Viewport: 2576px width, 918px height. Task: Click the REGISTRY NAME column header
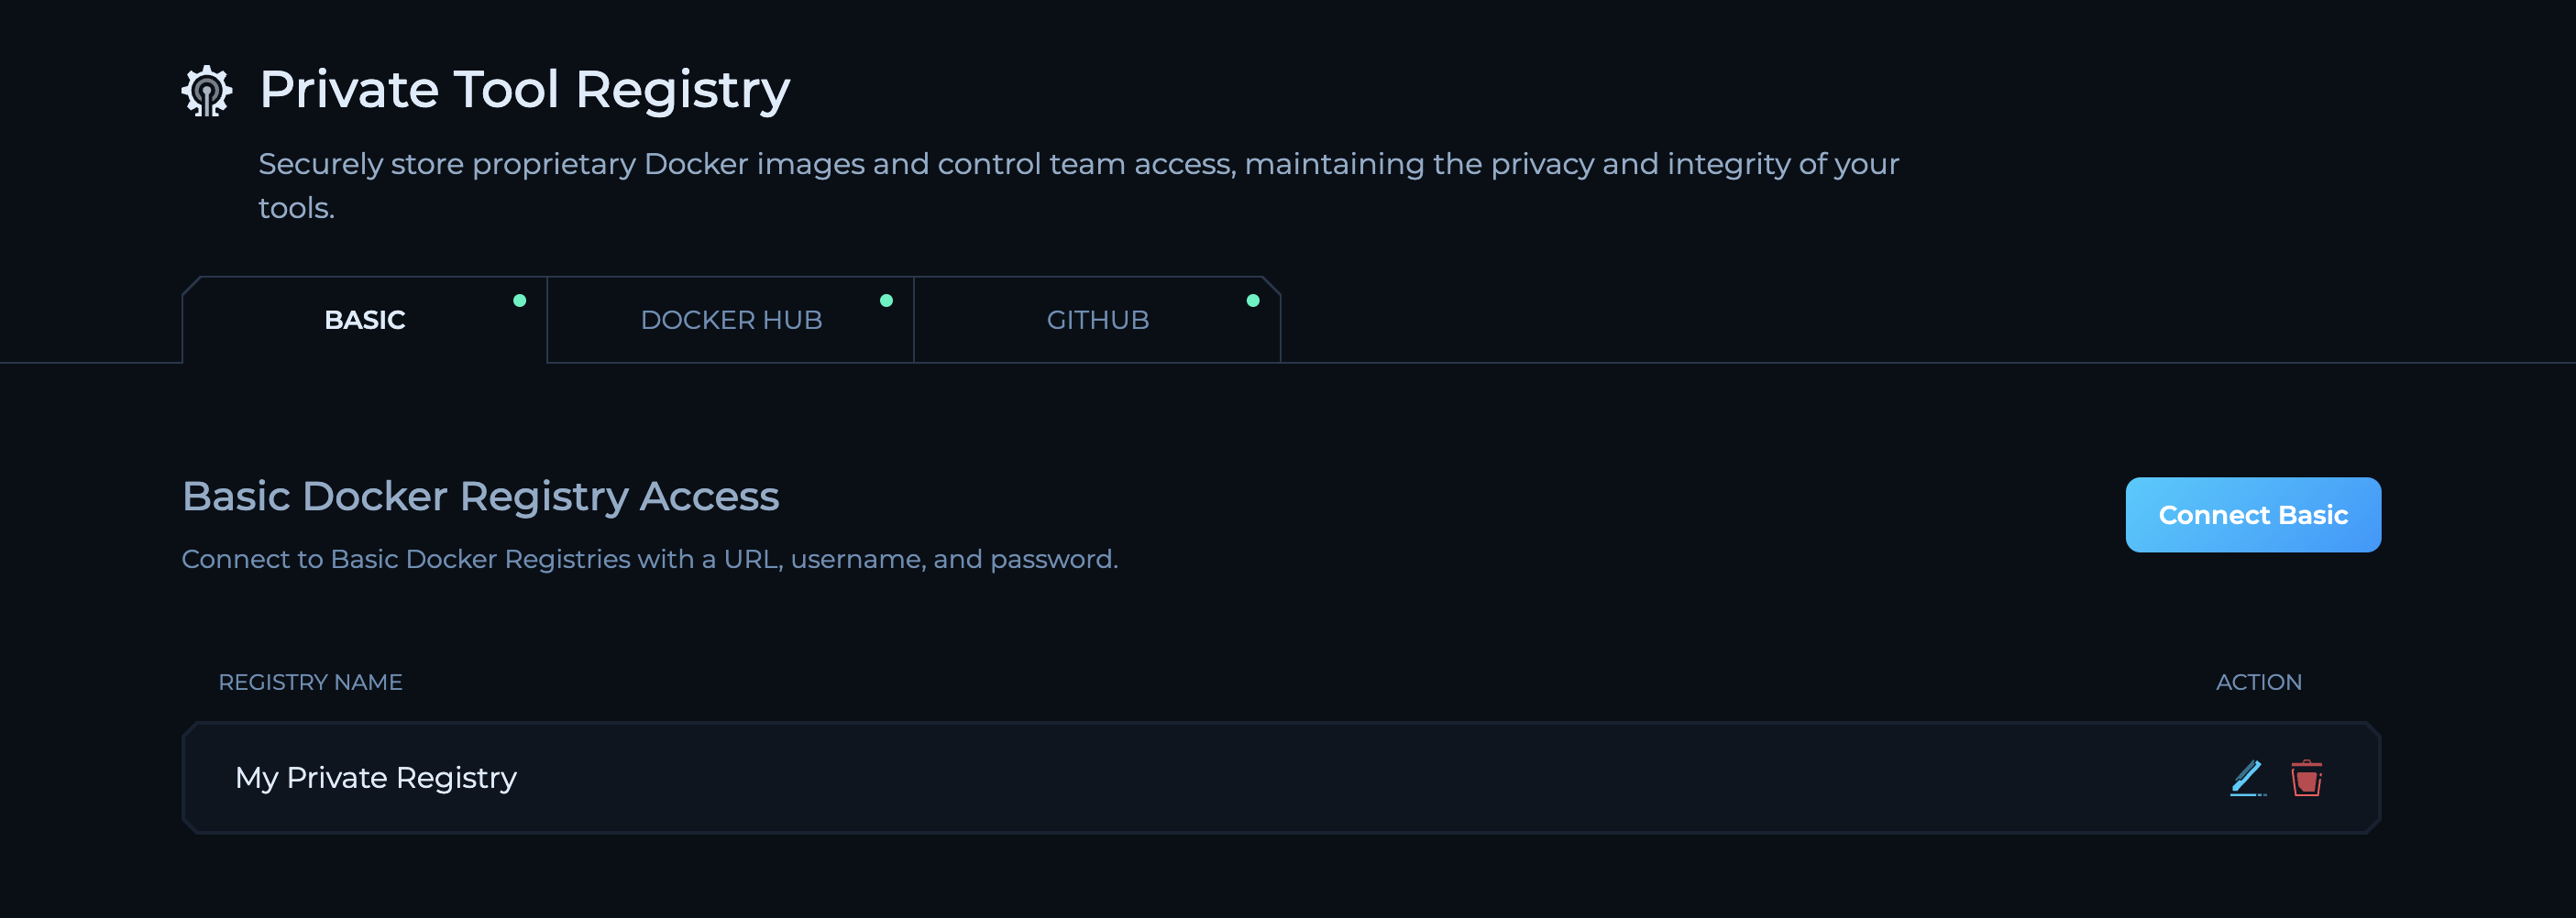[311, 683]
